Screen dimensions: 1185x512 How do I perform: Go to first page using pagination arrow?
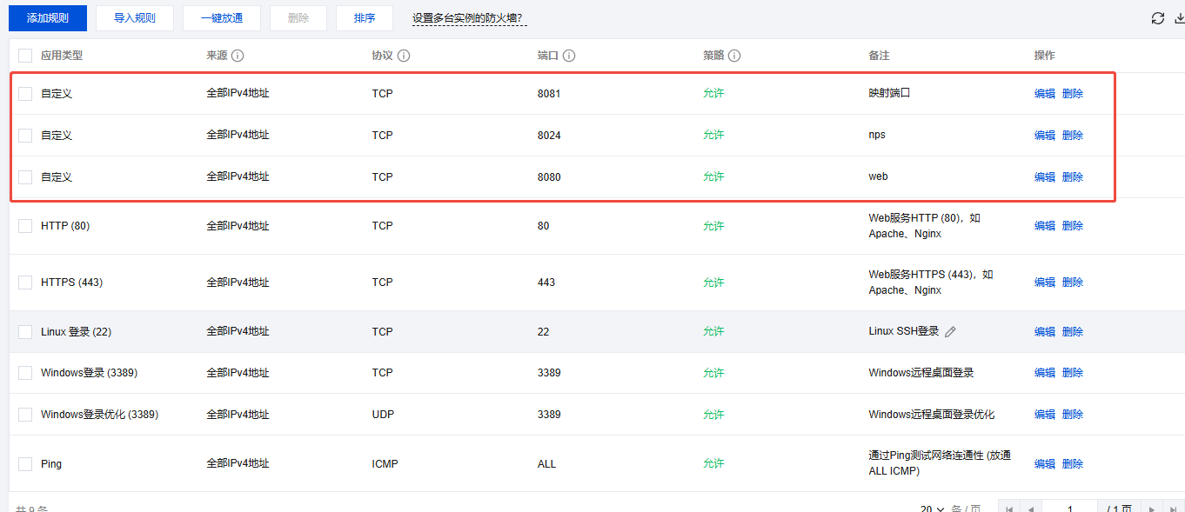[1009, 509]
